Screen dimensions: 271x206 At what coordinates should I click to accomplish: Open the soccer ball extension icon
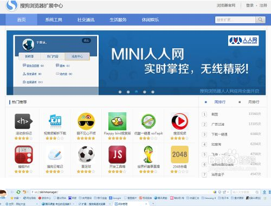click(x=86, y=154)
